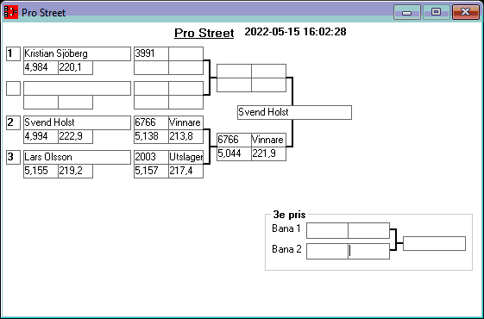Click the Pro Street underlined heading
Screen dimensions: 484x319
(204, 33)
